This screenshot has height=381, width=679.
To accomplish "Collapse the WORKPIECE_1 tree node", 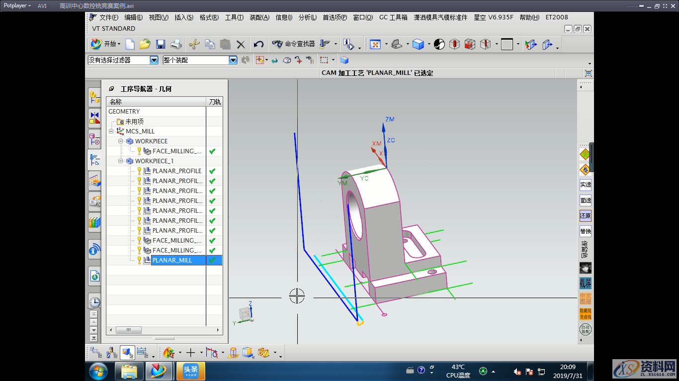I will click(121, 161).
